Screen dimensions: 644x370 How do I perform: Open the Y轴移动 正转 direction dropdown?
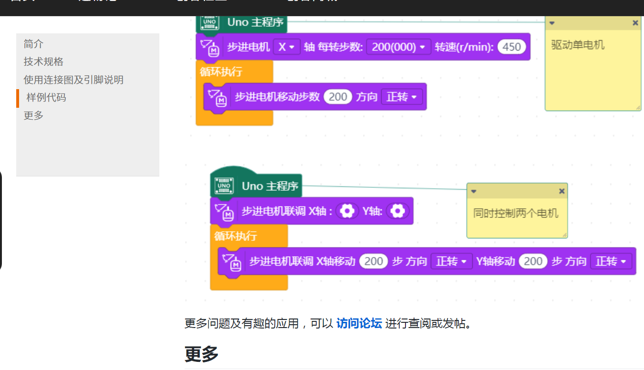611,261
